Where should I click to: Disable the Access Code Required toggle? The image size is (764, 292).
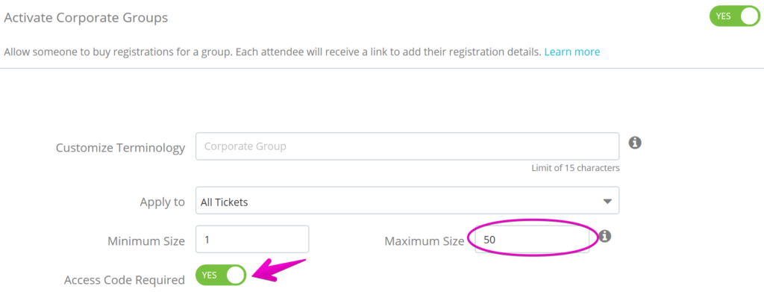pos(221,275)
